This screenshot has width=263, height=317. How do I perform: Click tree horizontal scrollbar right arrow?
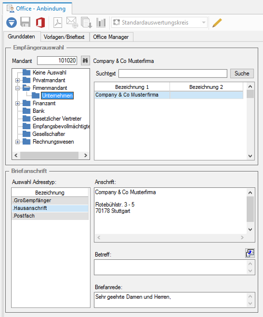[x=86, y=155]
